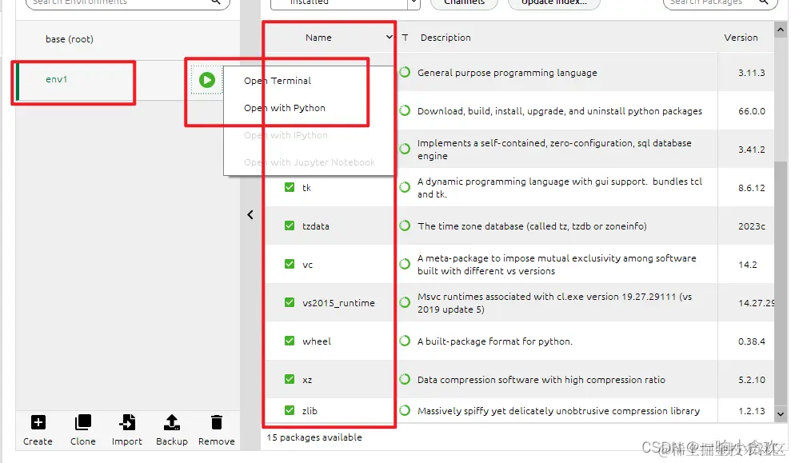Import an environment
This screenshot has height=463, width=791.
(127, 430)
